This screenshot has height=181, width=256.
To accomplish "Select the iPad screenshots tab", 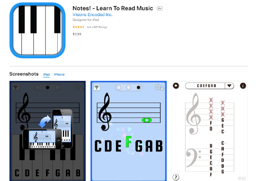I will [46, 74].
